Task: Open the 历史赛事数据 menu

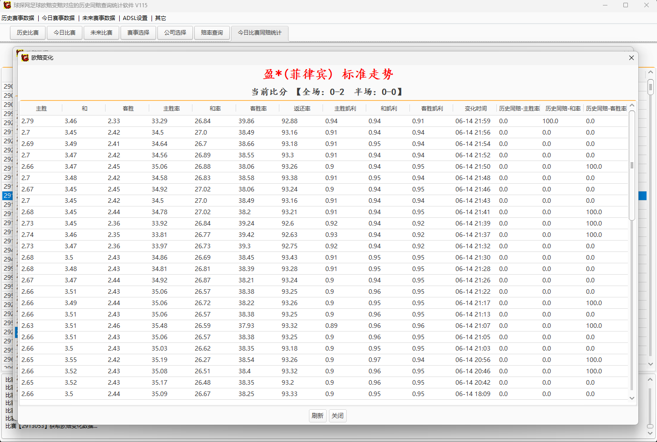Action: tap(18, 18)
